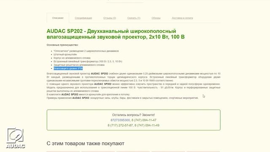Switch to the Спецификация tab
270x152 pixels.
(x=84, y=18)
